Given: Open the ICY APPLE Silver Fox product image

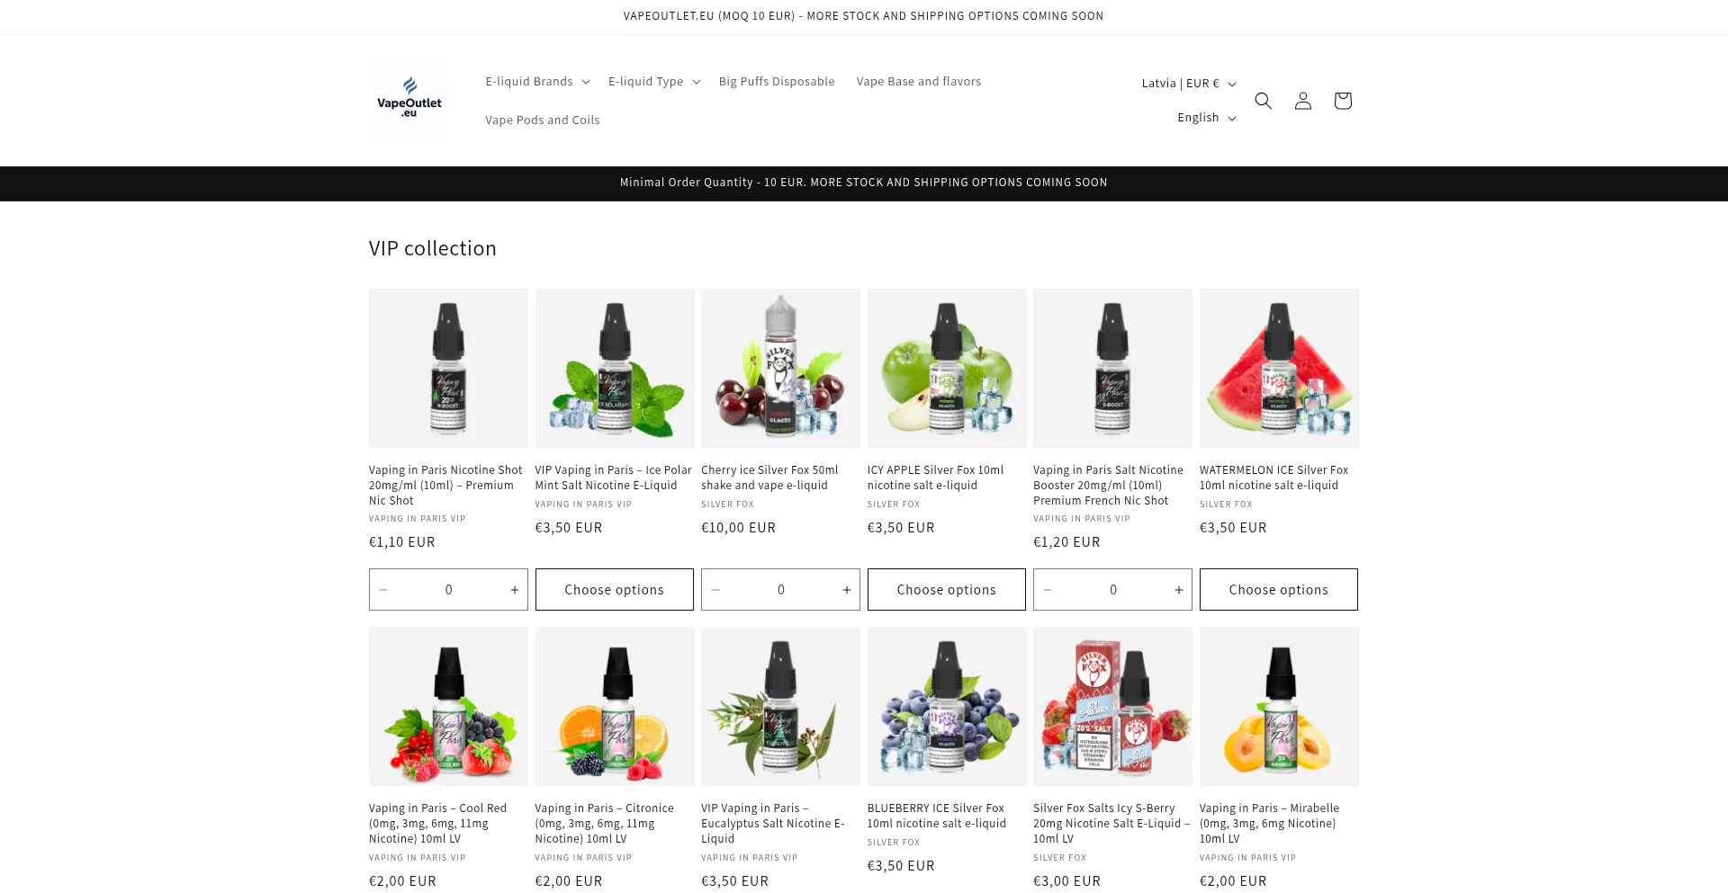Looking at the screenshot, I should coord(947,368).
